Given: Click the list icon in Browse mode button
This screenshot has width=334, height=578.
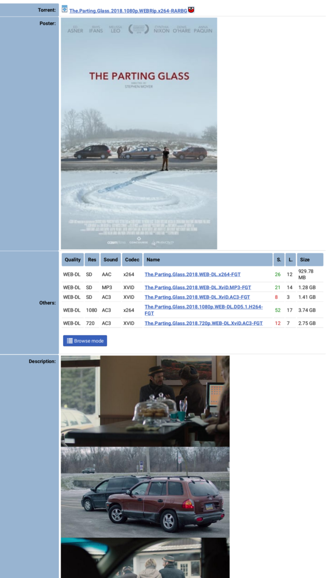Looking at the screenshot, I should pos(70,341).
